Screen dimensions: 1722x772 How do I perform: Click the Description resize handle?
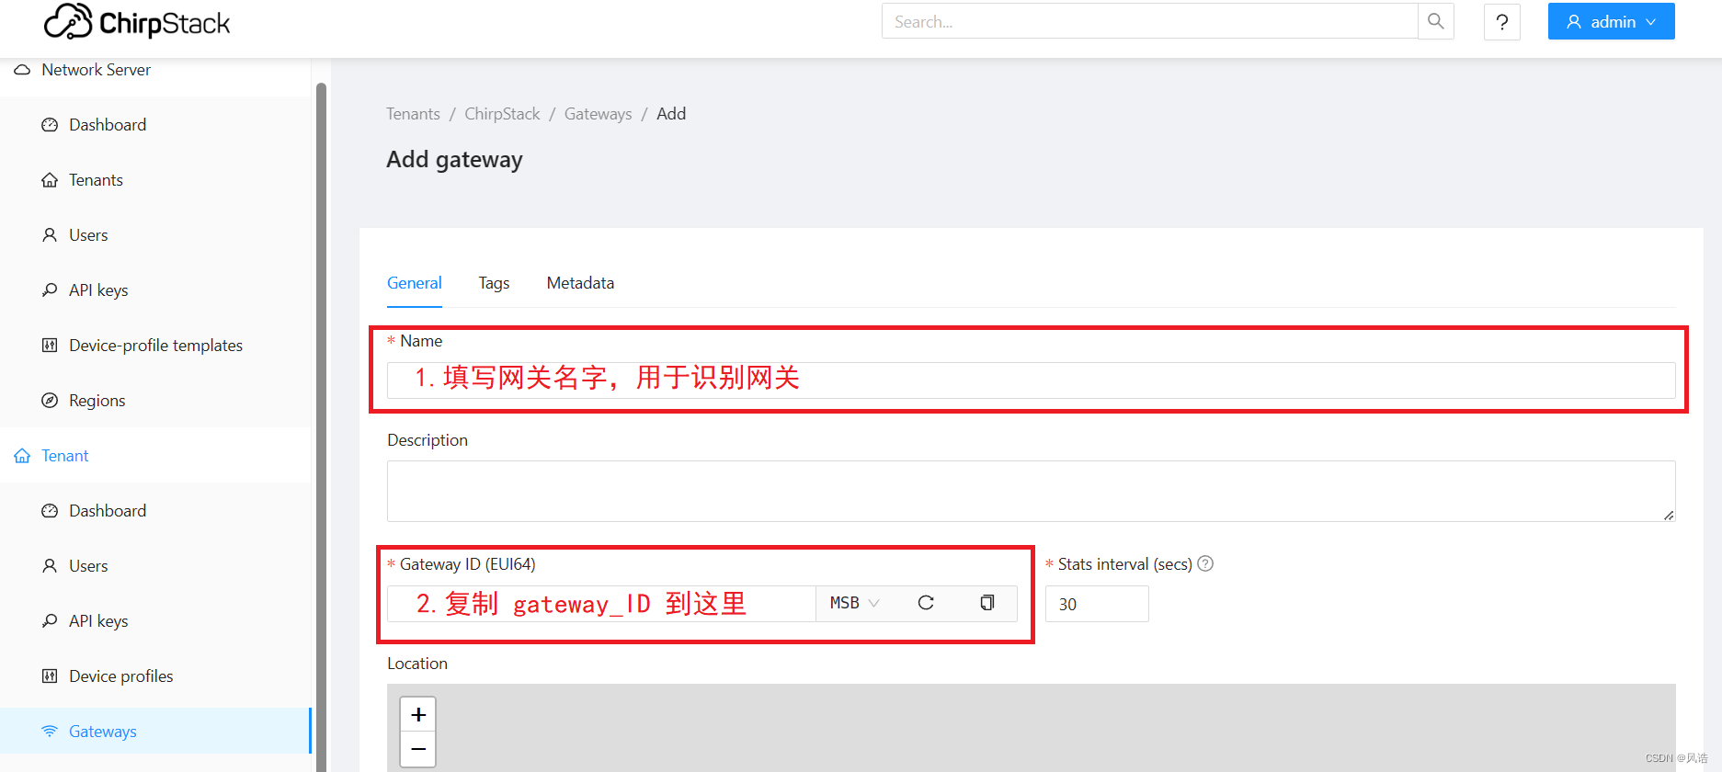coord(1669,516)
